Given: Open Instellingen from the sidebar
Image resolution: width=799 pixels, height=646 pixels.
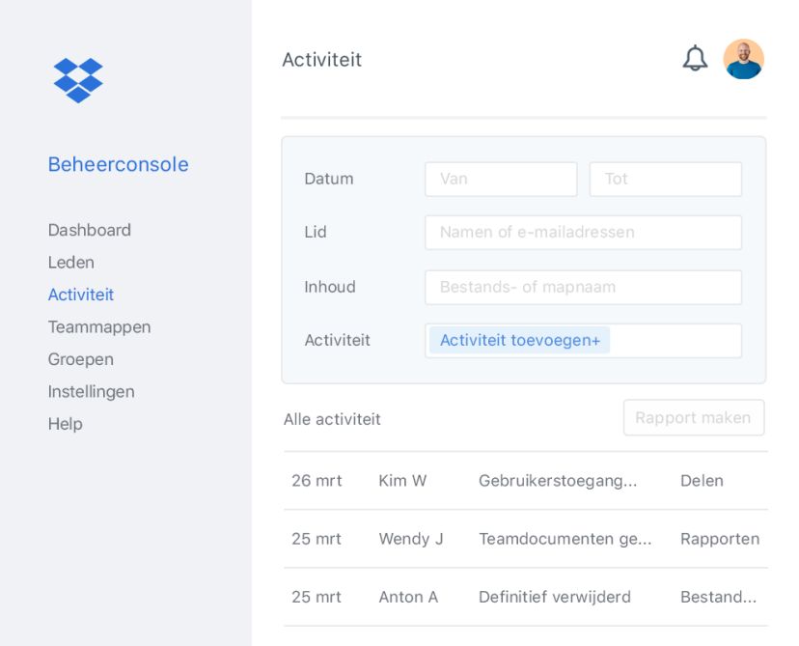Looking at the screenshot, I should click(x=91, y=391).
